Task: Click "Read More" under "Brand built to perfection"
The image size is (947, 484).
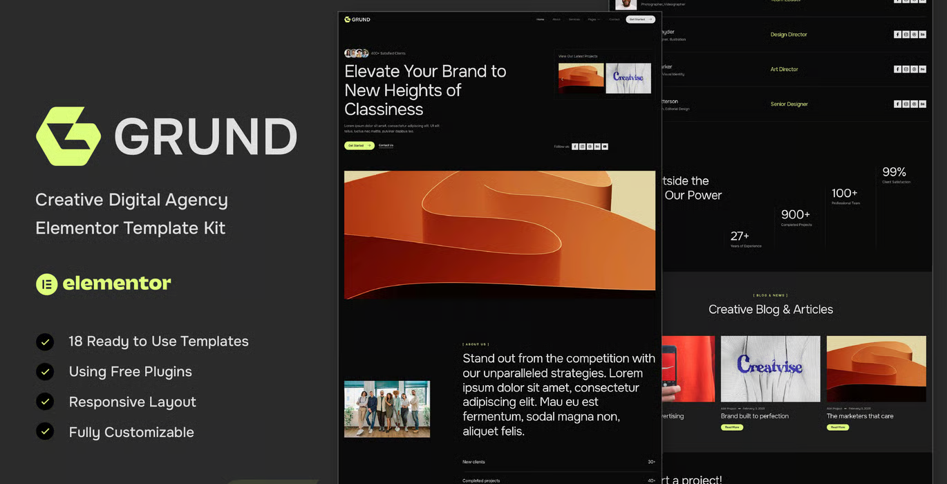Action: pyautogui.click(x=732, y=427)
